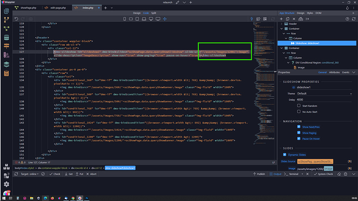Open the Database Manager sidebar icon

pyautogui.click(x=6, y=37)
